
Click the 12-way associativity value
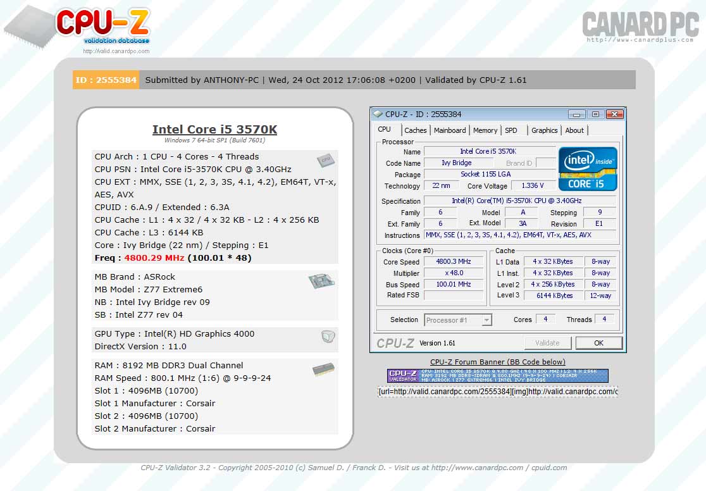coord(600,295)
